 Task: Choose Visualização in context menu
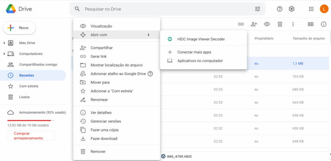point(116,26)
